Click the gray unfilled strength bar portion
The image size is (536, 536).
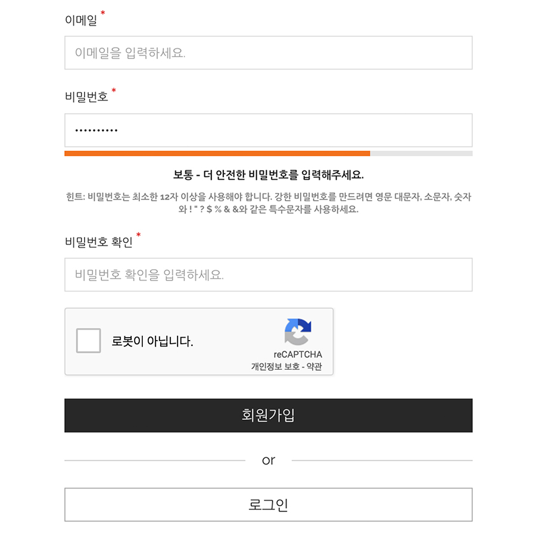[421, 154]
